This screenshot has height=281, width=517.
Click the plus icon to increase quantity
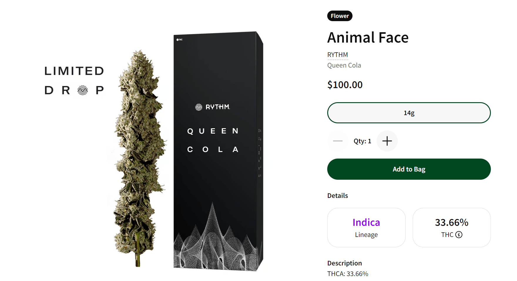[387, 141]
